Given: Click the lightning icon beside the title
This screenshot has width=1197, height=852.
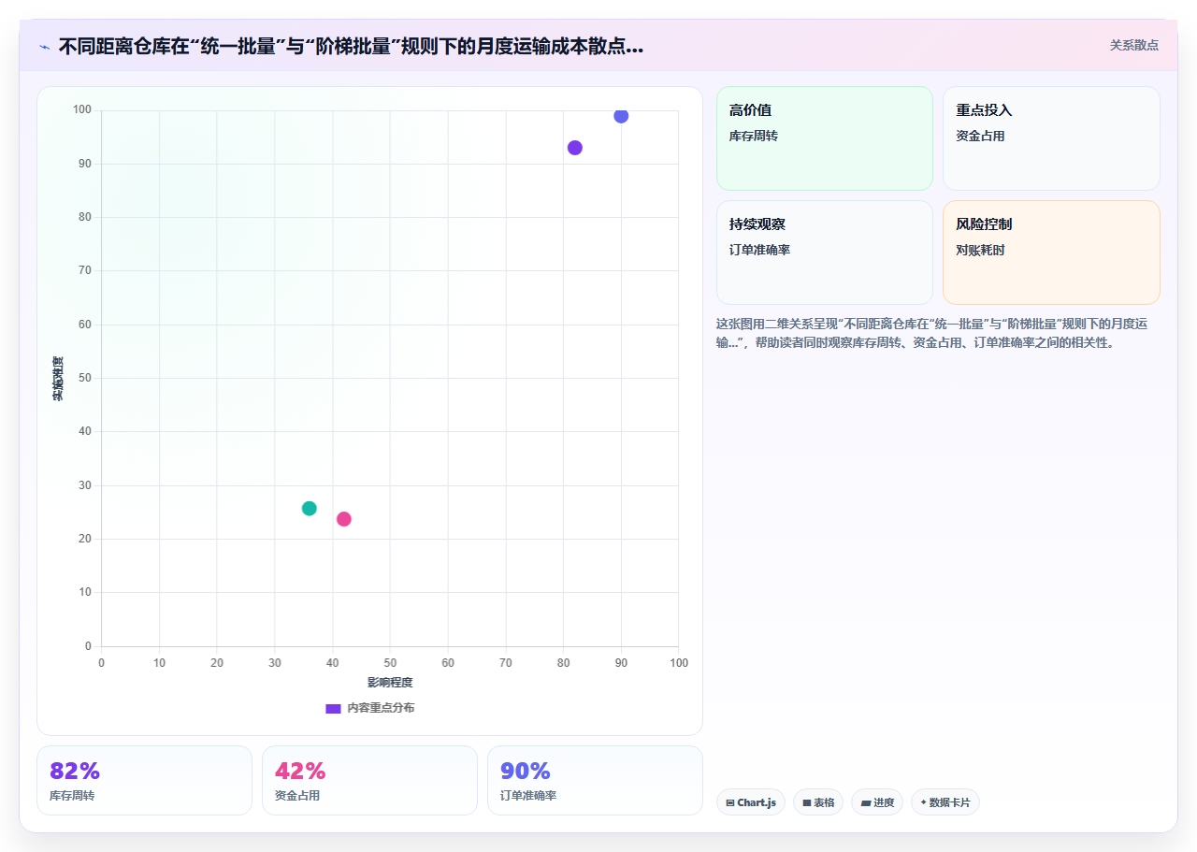Looking at the screenshot, I should [44, 47].
